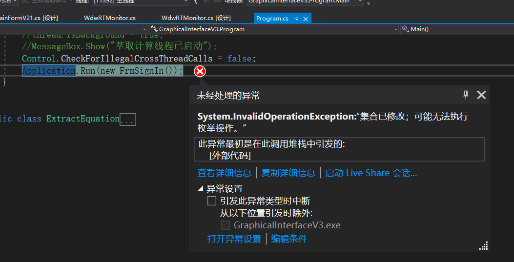The width and height of the screenshot is (514, 262).
Task: Start a Live Share session link
Action: (x=371, y=173)
